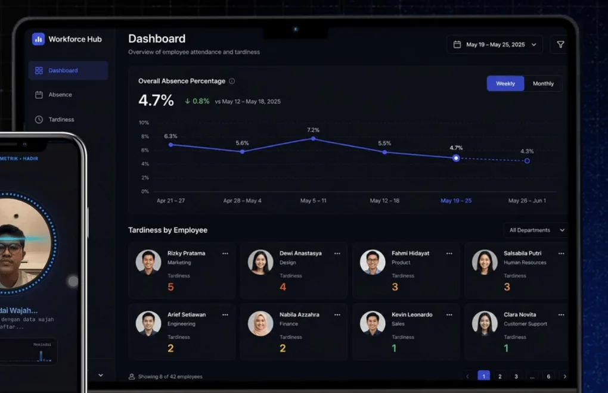Click Arief Setiawan's avatar photo
608x393 pixels.
148,323
